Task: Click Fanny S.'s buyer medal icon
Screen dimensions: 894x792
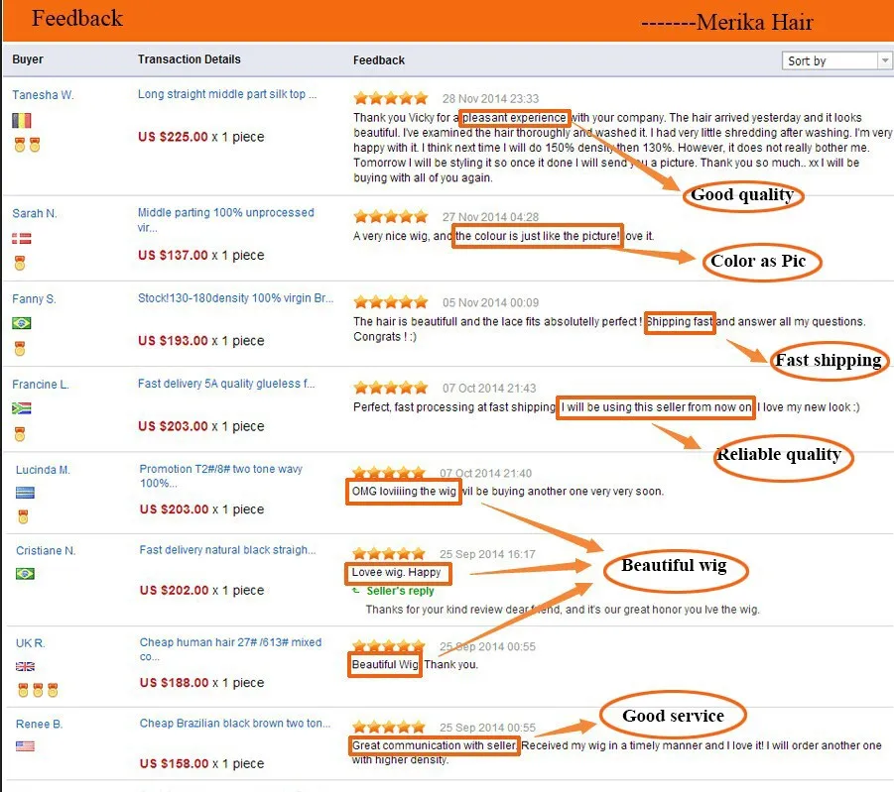Action: click(x=20, y=348)
